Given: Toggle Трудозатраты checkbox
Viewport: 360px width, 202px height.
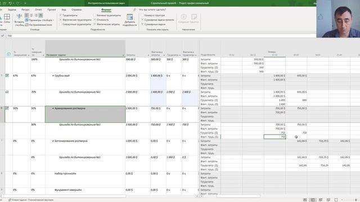Looking at the screenshot, I should click(x=61, y=15).
